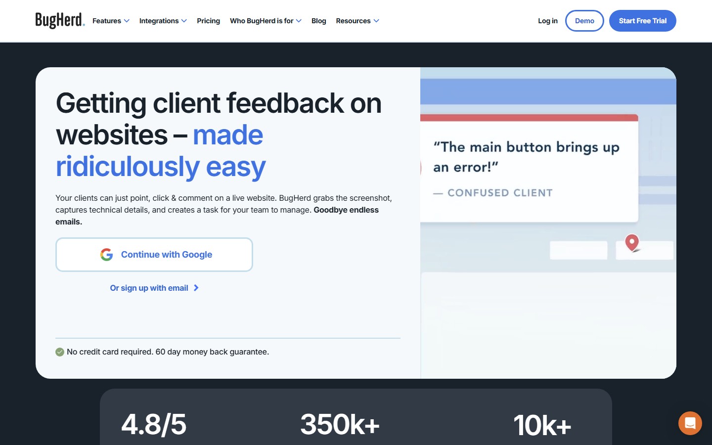The image size is (712, 445).
Task: Expand the Resources dropdown menu
Action: 357,21
